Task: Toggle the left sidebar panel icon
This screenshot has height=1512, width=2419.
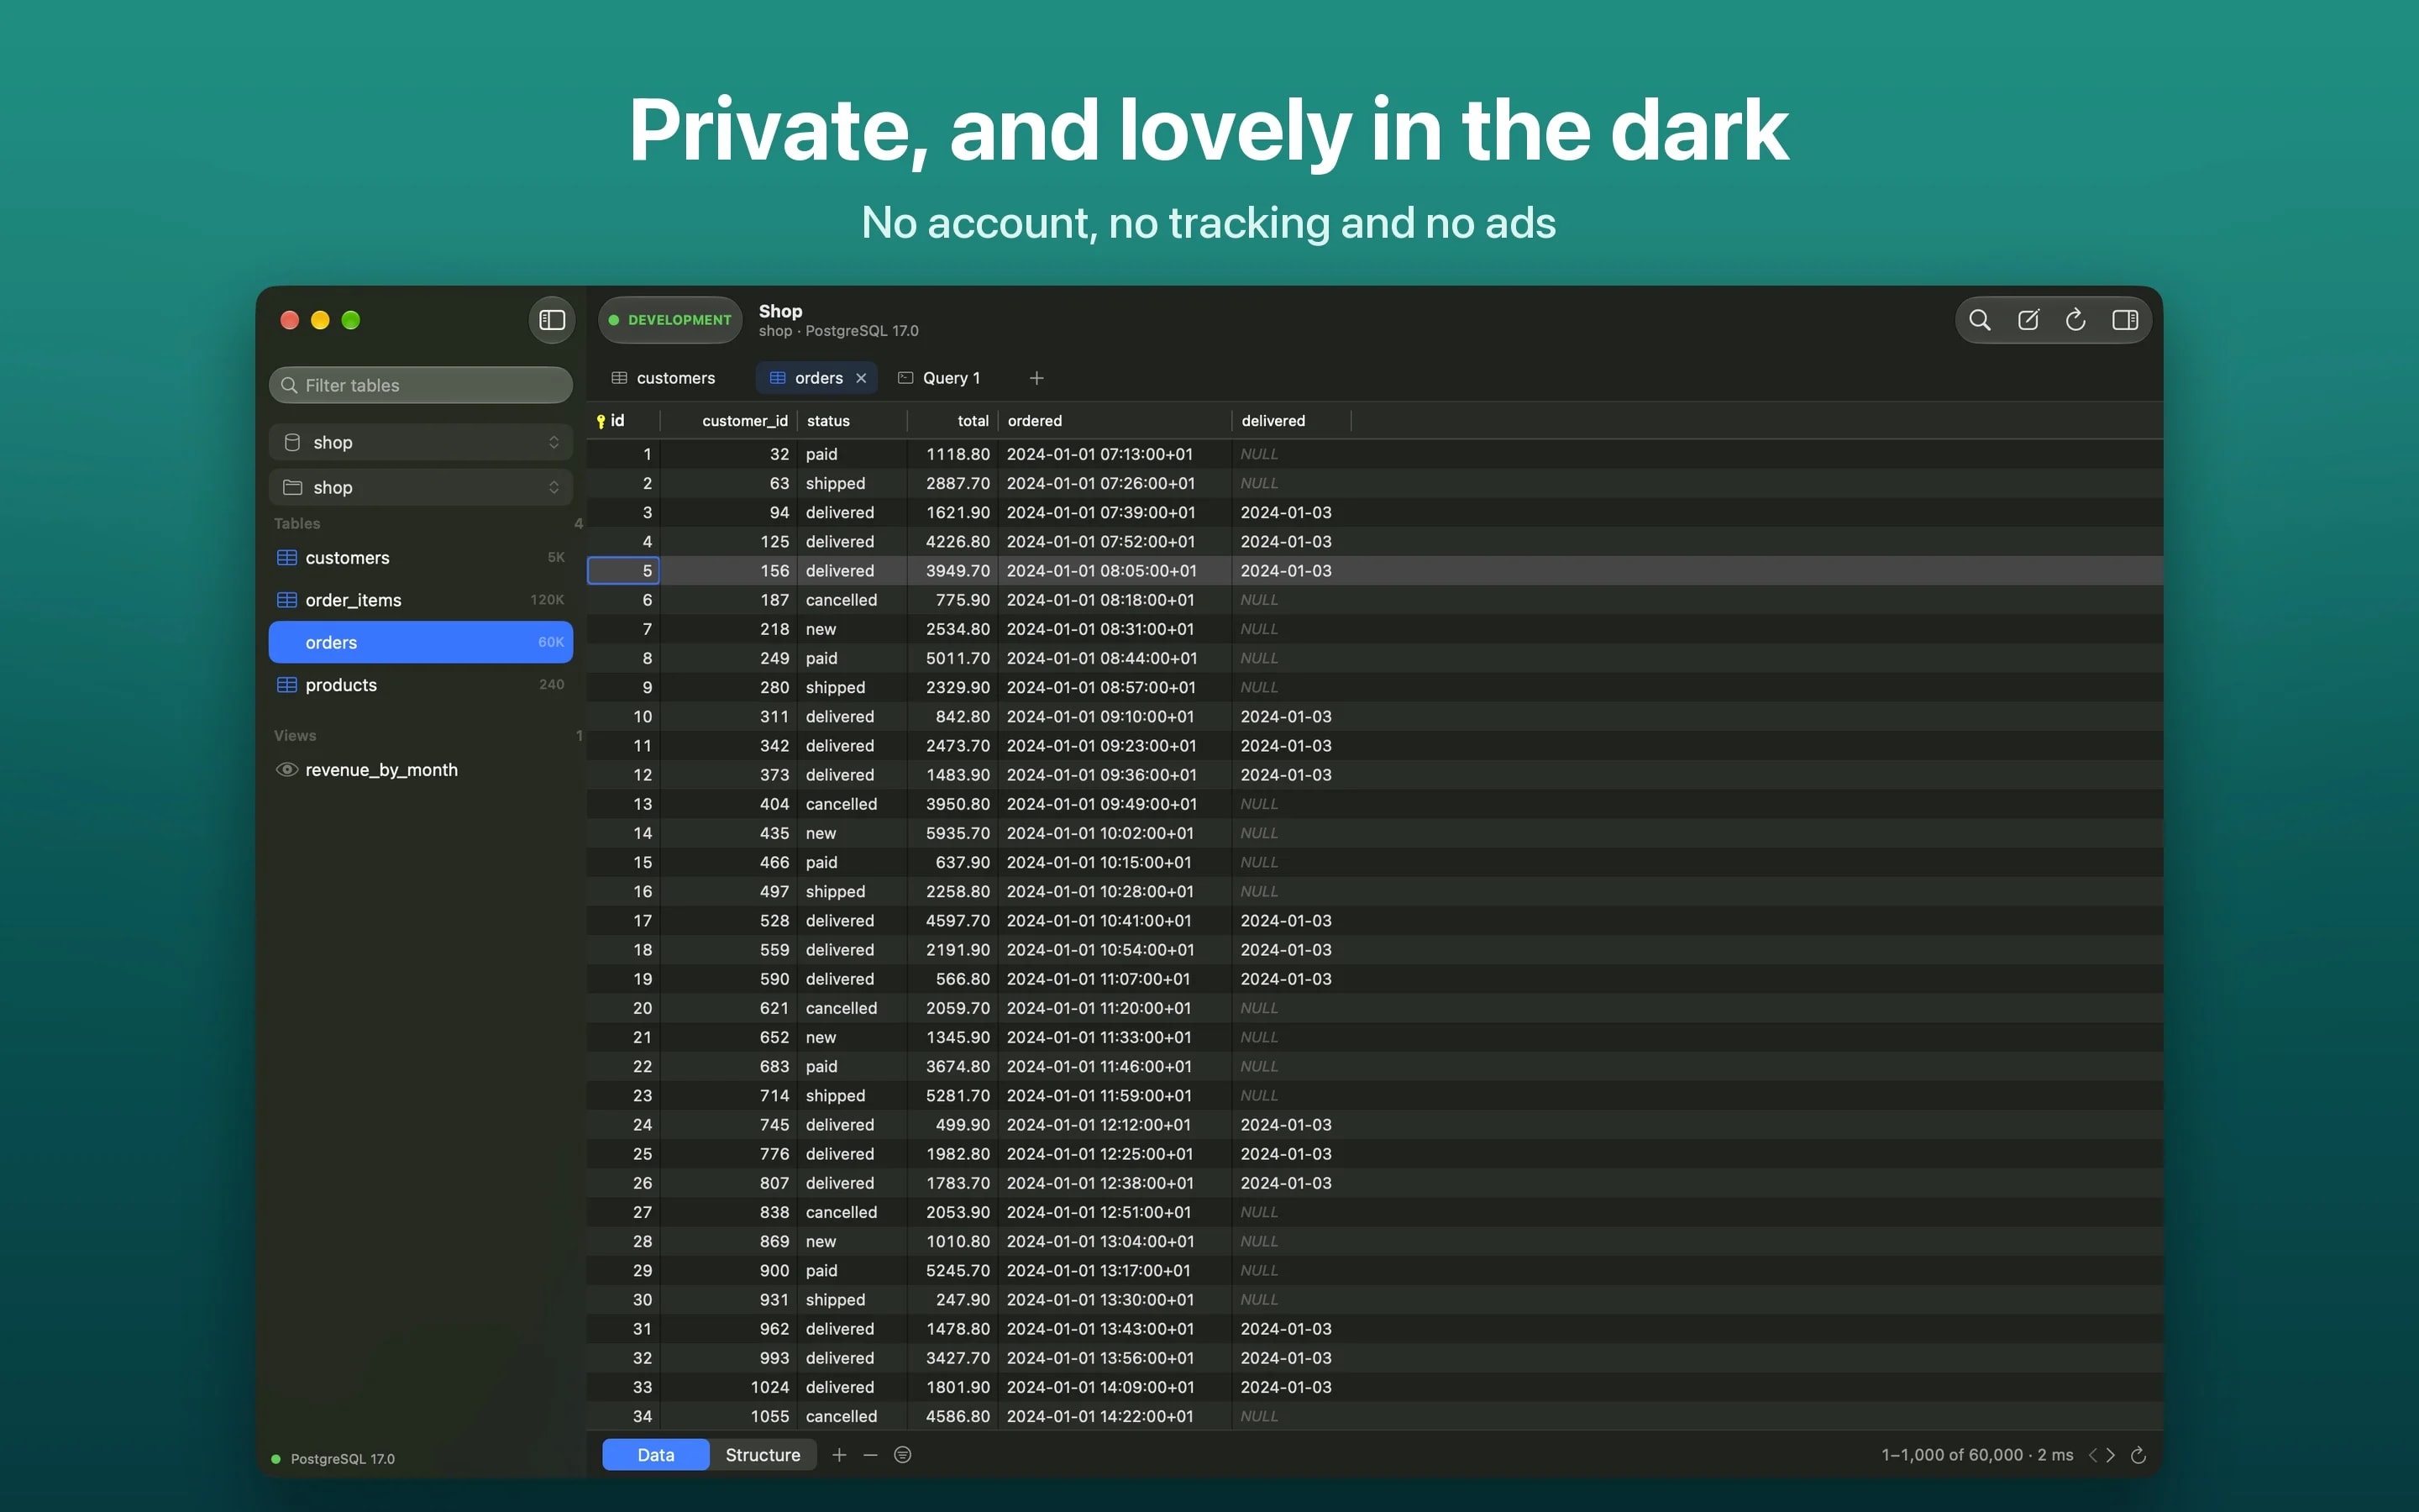Action: (552, 320)
